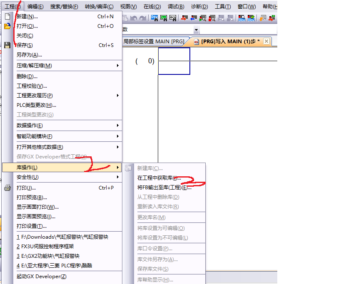The image size is (341, 284).
Task: Click the new document icon beside 新建
Action: coord(7,17)
